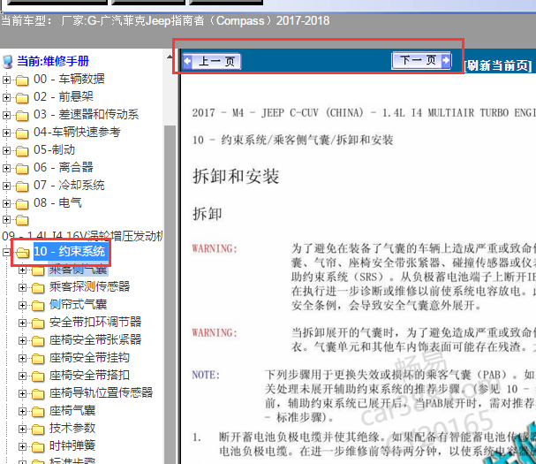Expand the 技术参数 subfolder

coord(22,430)
